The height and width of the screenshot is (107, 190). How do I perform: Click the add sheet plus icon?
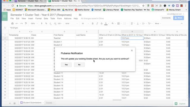pyautogui.click(x=10, y=103)
